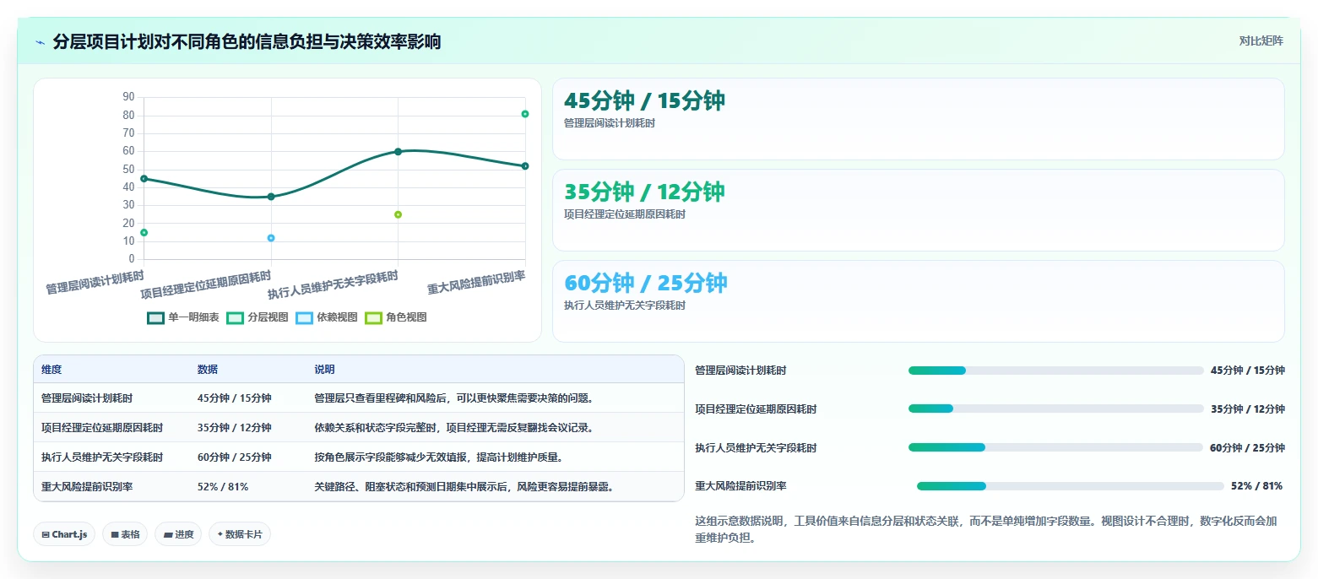Image resolution: width=1318 pixels, height=579 pixels.
Task: Click the dark green chart point at 60
Action: click(398, 152)
